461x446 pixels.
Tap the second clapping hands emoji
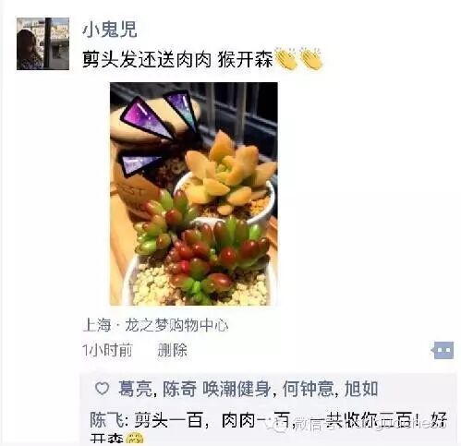point(311,58)
